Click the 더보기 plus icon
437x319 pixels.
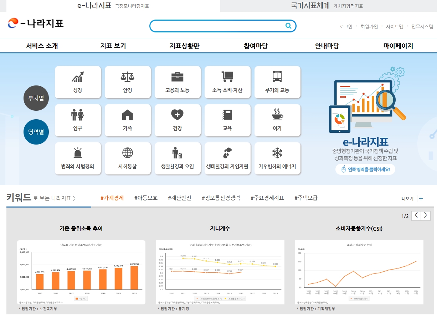[x=421, y=199]
